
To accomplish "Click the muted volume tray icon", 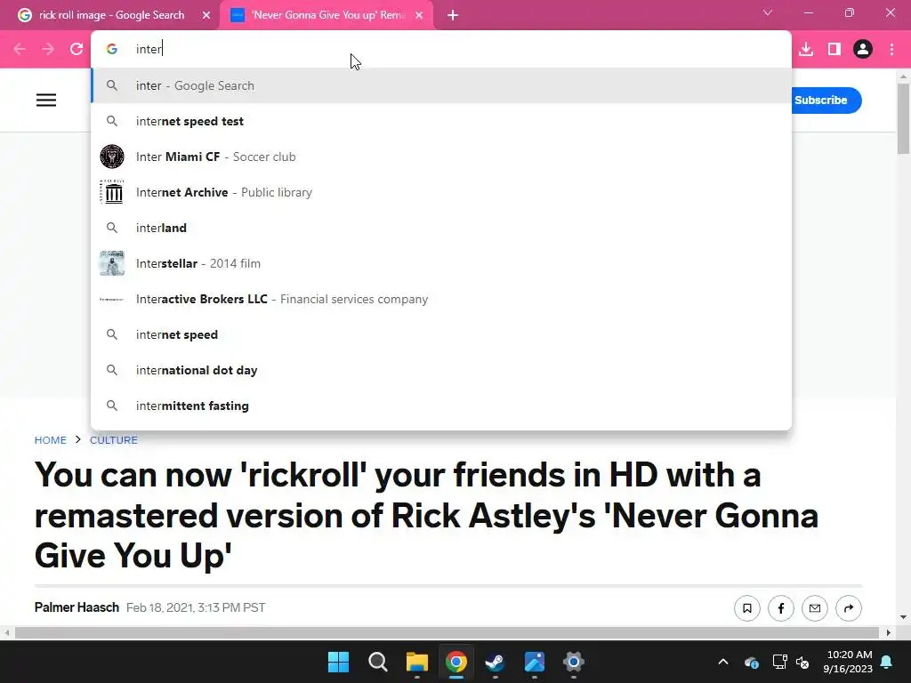I will 803,662.
